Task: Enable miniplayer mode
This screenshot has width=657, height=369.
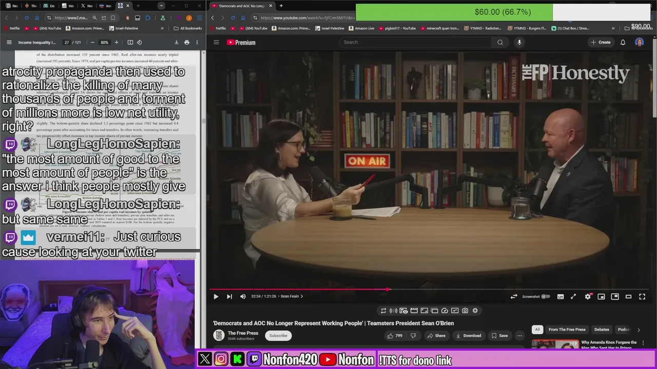Action: [x=601, y=296]
